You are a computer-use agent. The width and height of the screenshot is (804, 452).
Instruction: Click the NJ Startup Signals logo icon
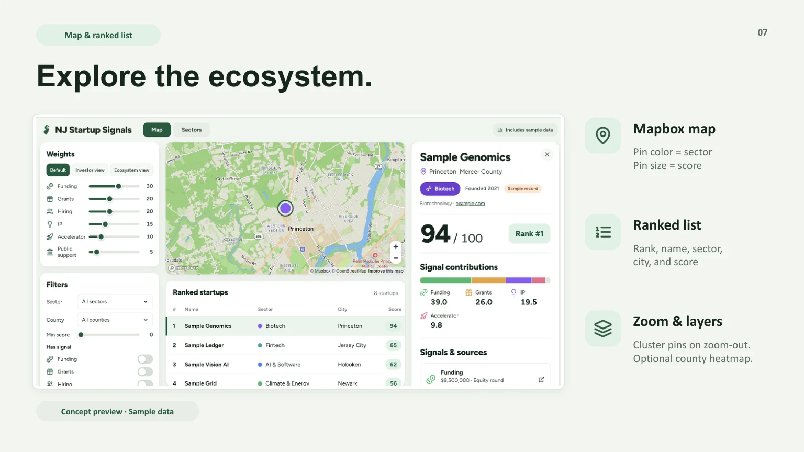tap(47, 130)
